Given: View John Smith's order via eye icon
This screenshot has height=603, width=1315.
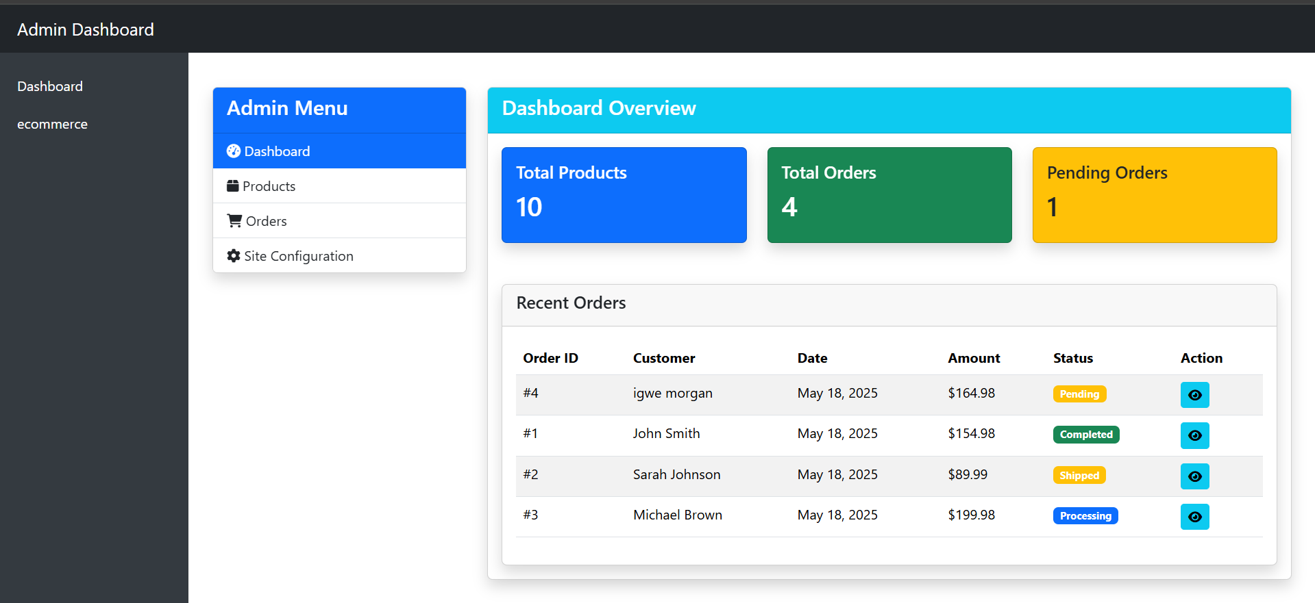Looking at the screenshot, I should 1194,435.
